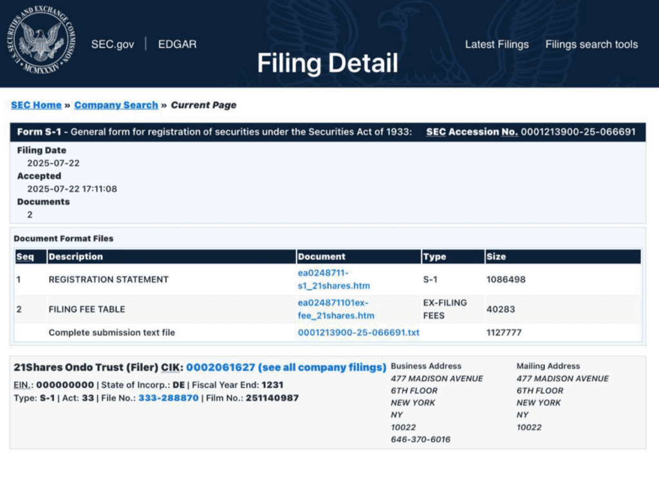Go to Latest Filings
659x486 pixels.
pos(497,44)
